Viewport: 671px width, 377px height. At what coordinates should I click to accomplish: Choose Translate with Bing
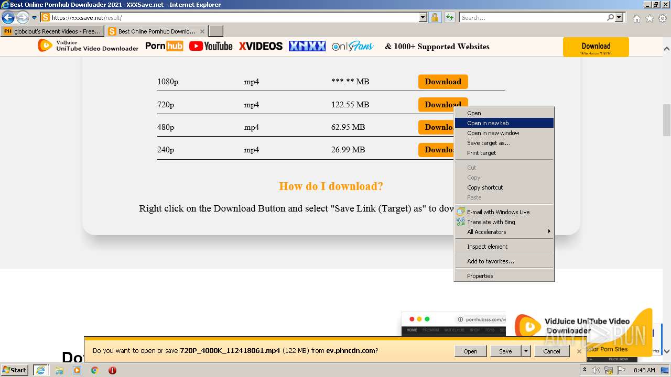pyautogui.click(x=504, y=222)
